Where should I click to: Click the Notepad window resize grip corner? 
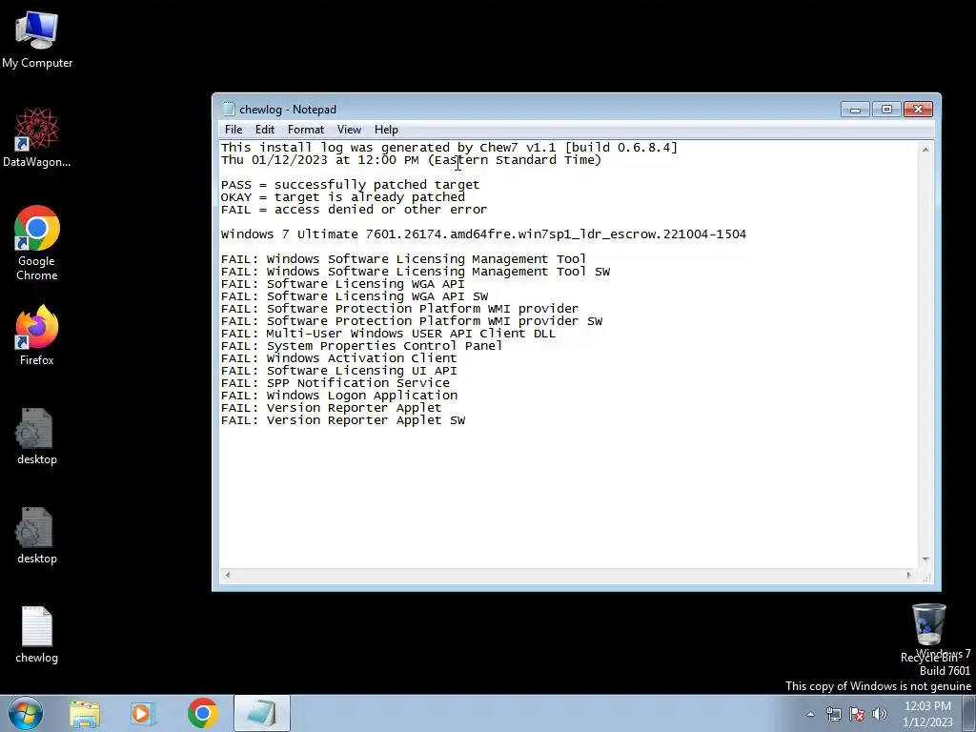tap(926, 577)
